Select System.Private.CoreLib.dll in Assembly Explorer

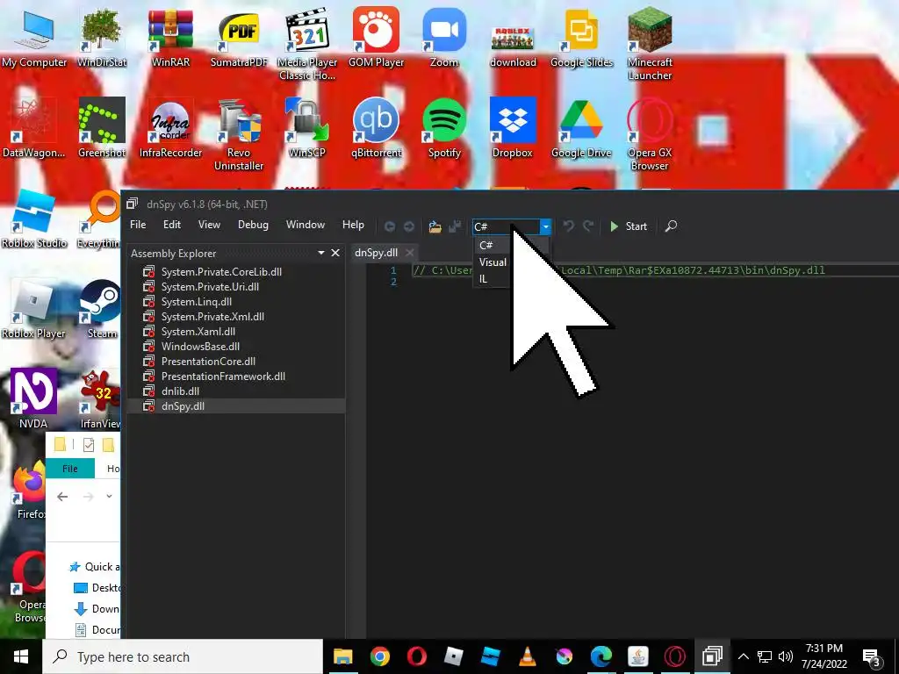click(221, 272)
